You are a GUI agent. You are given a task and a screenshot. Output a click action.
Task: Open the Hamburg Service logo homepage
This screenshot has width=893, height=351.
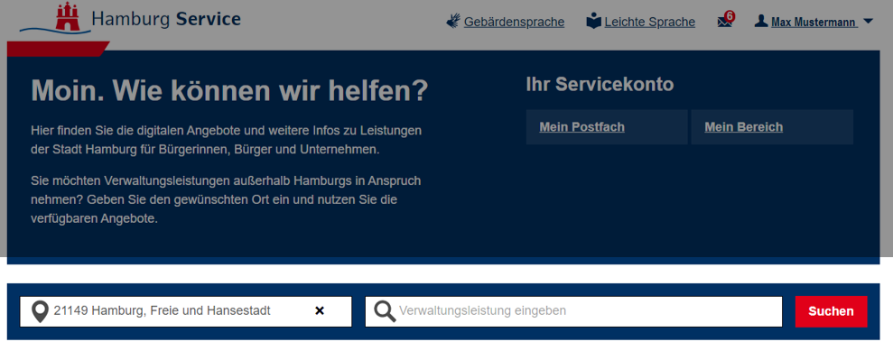pyautogui.click(x=130, y=19)
